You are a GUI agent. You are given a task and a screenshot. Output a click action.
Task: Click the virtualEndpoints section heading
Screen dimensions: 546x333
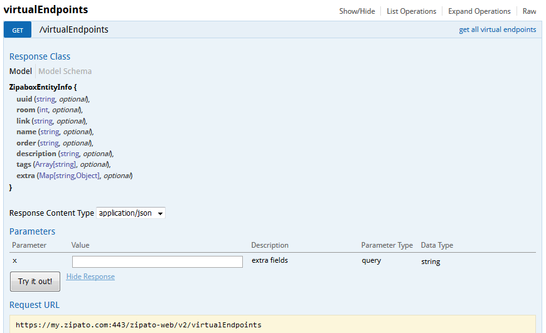tap(46, 10)
